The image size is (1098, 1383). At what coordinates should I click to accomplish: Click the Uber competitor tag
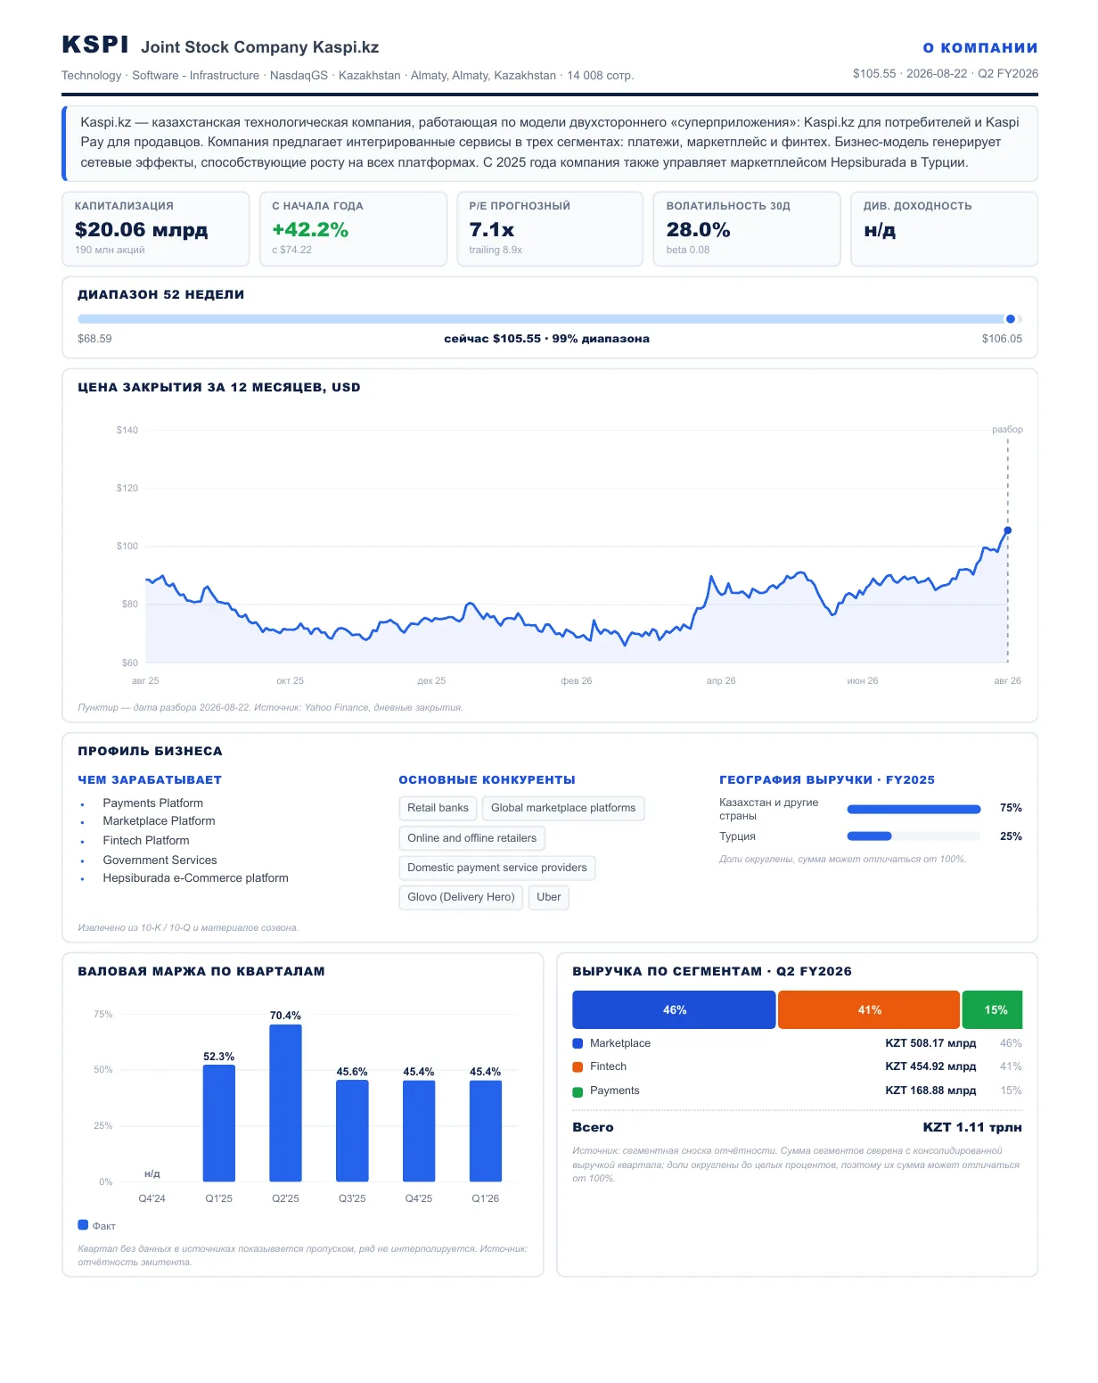549,897
